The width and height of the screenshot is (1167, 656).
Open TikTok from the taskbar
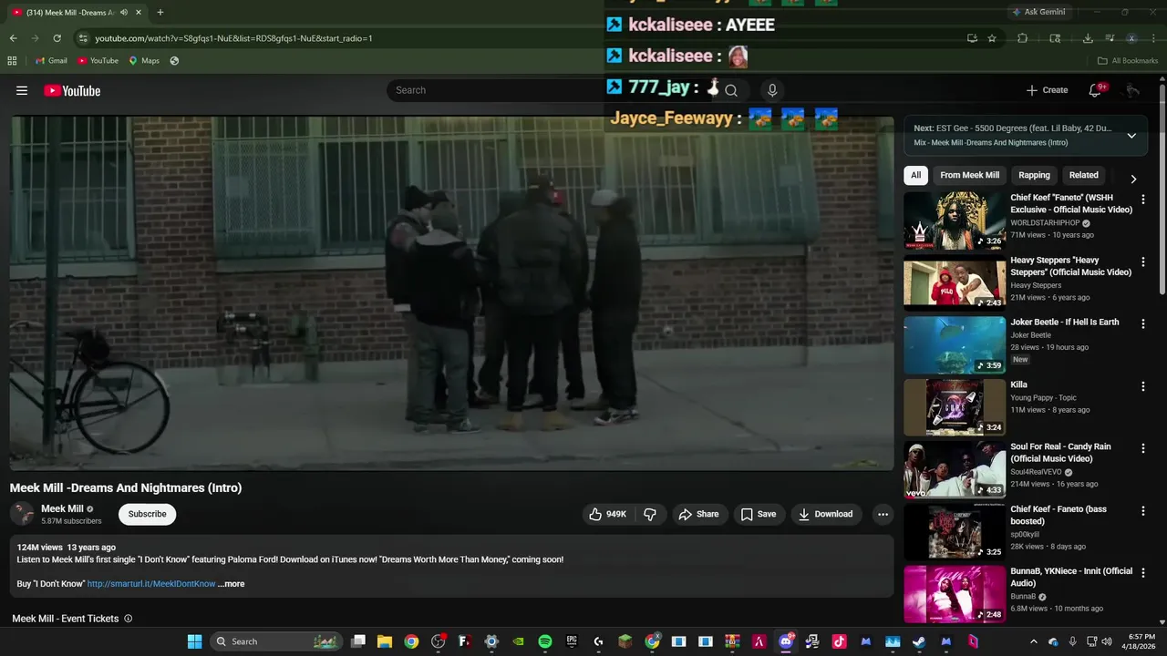839,641
